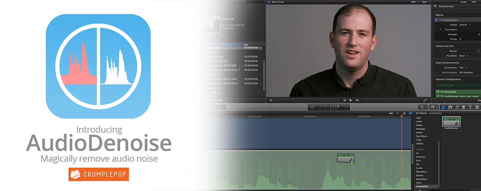Screen dimensions: 481x191
Task: Switch to the Info inspector tab
Action: (474, 2)
